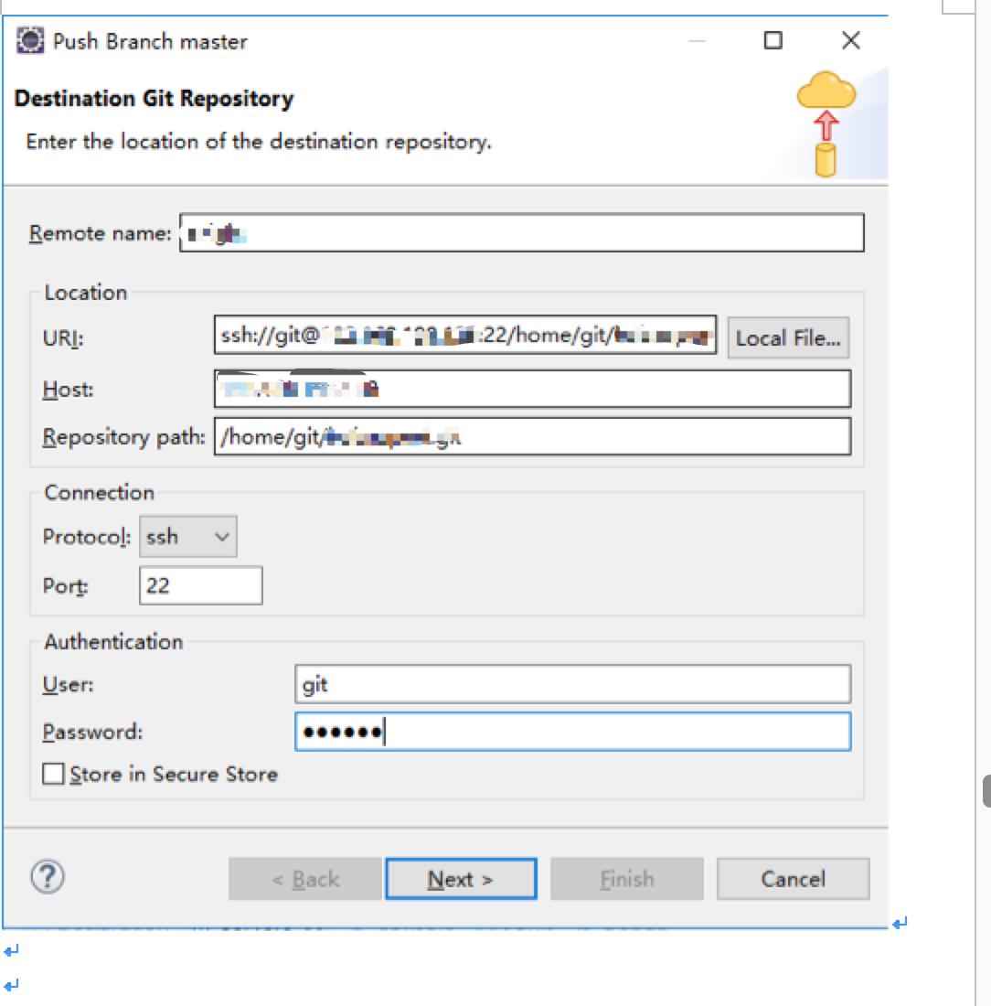Click the Eclipse icon in title bar
The width and height of the screenshot is (991, 1006).
[x=31, y=41]
